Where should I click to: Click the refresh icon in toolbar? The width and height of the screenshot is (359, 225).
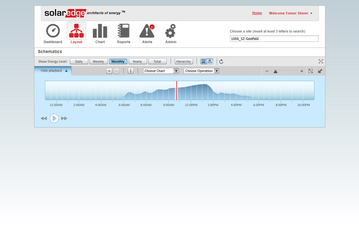(x=221, y=62)
